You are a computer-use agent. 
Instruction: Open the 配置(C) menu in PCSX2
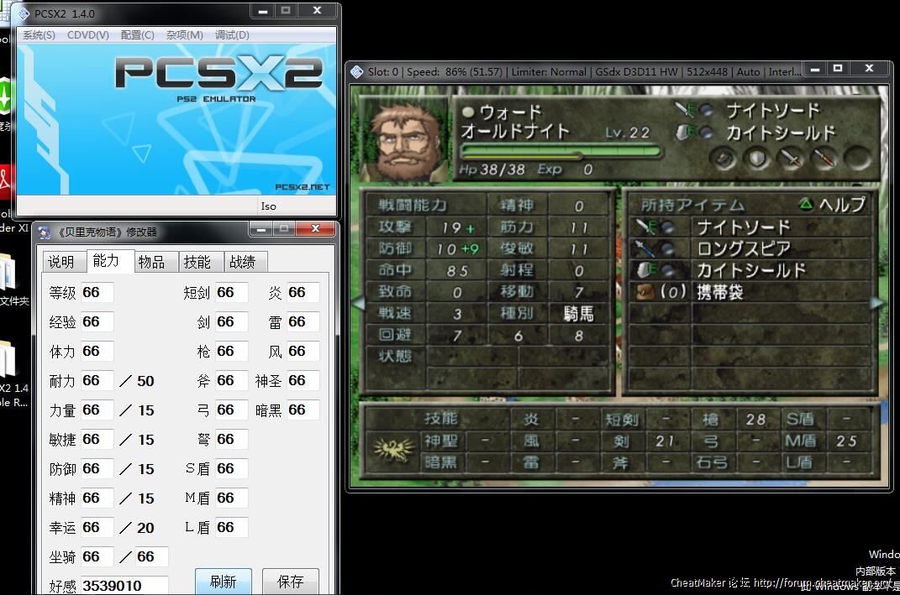pyautogui.click(x=137, y=35)
